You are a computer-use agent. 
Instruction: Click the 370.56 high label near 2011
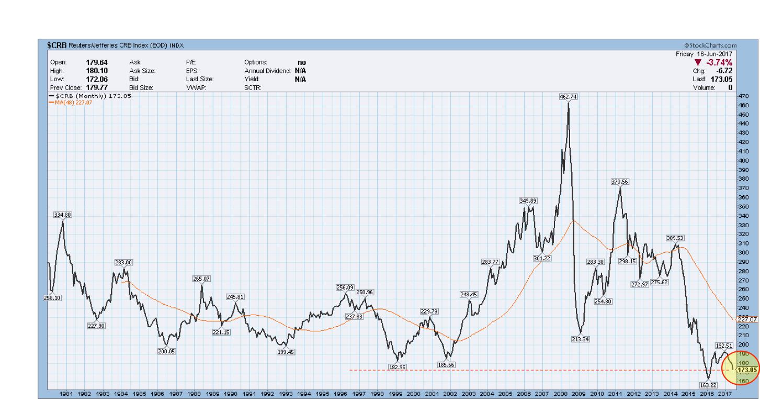coord(619,182)
